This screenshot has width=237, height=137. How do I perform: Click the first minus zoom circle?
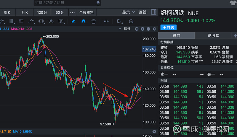tap(137, 29)
